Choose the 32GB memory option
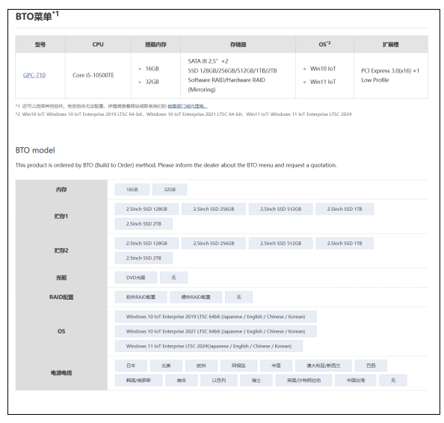 pos(170,190)
